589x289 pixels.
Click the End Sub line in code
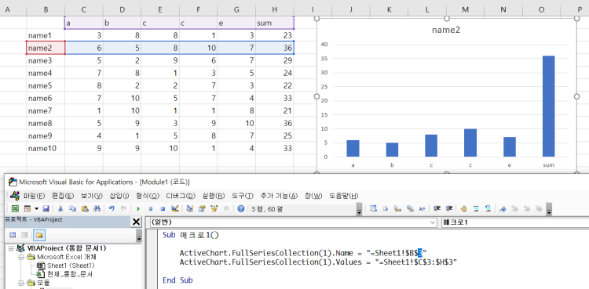point(177,280)
